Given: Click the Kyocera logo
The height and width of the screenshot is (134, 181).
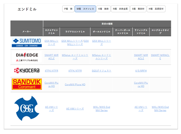Looking at the screenshot, I should [x=27, y=71].
